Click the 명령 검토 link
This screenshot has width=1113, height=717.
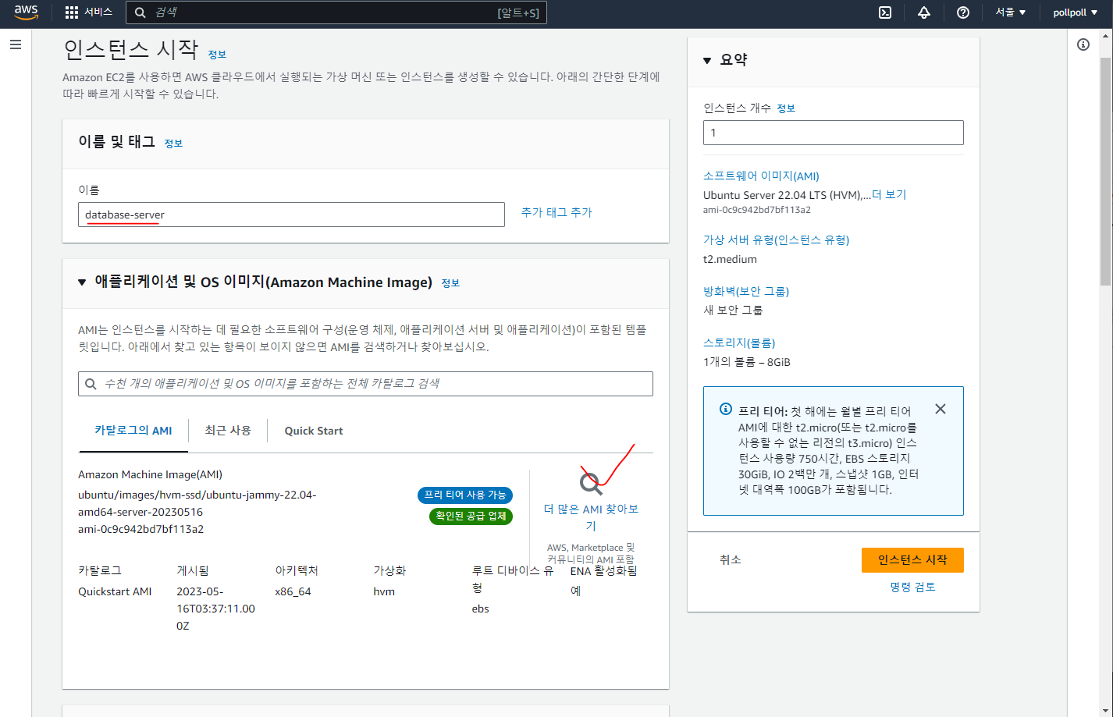pos(912,587)
